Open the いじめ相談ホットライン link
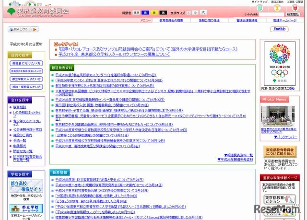 click(27, 114)
